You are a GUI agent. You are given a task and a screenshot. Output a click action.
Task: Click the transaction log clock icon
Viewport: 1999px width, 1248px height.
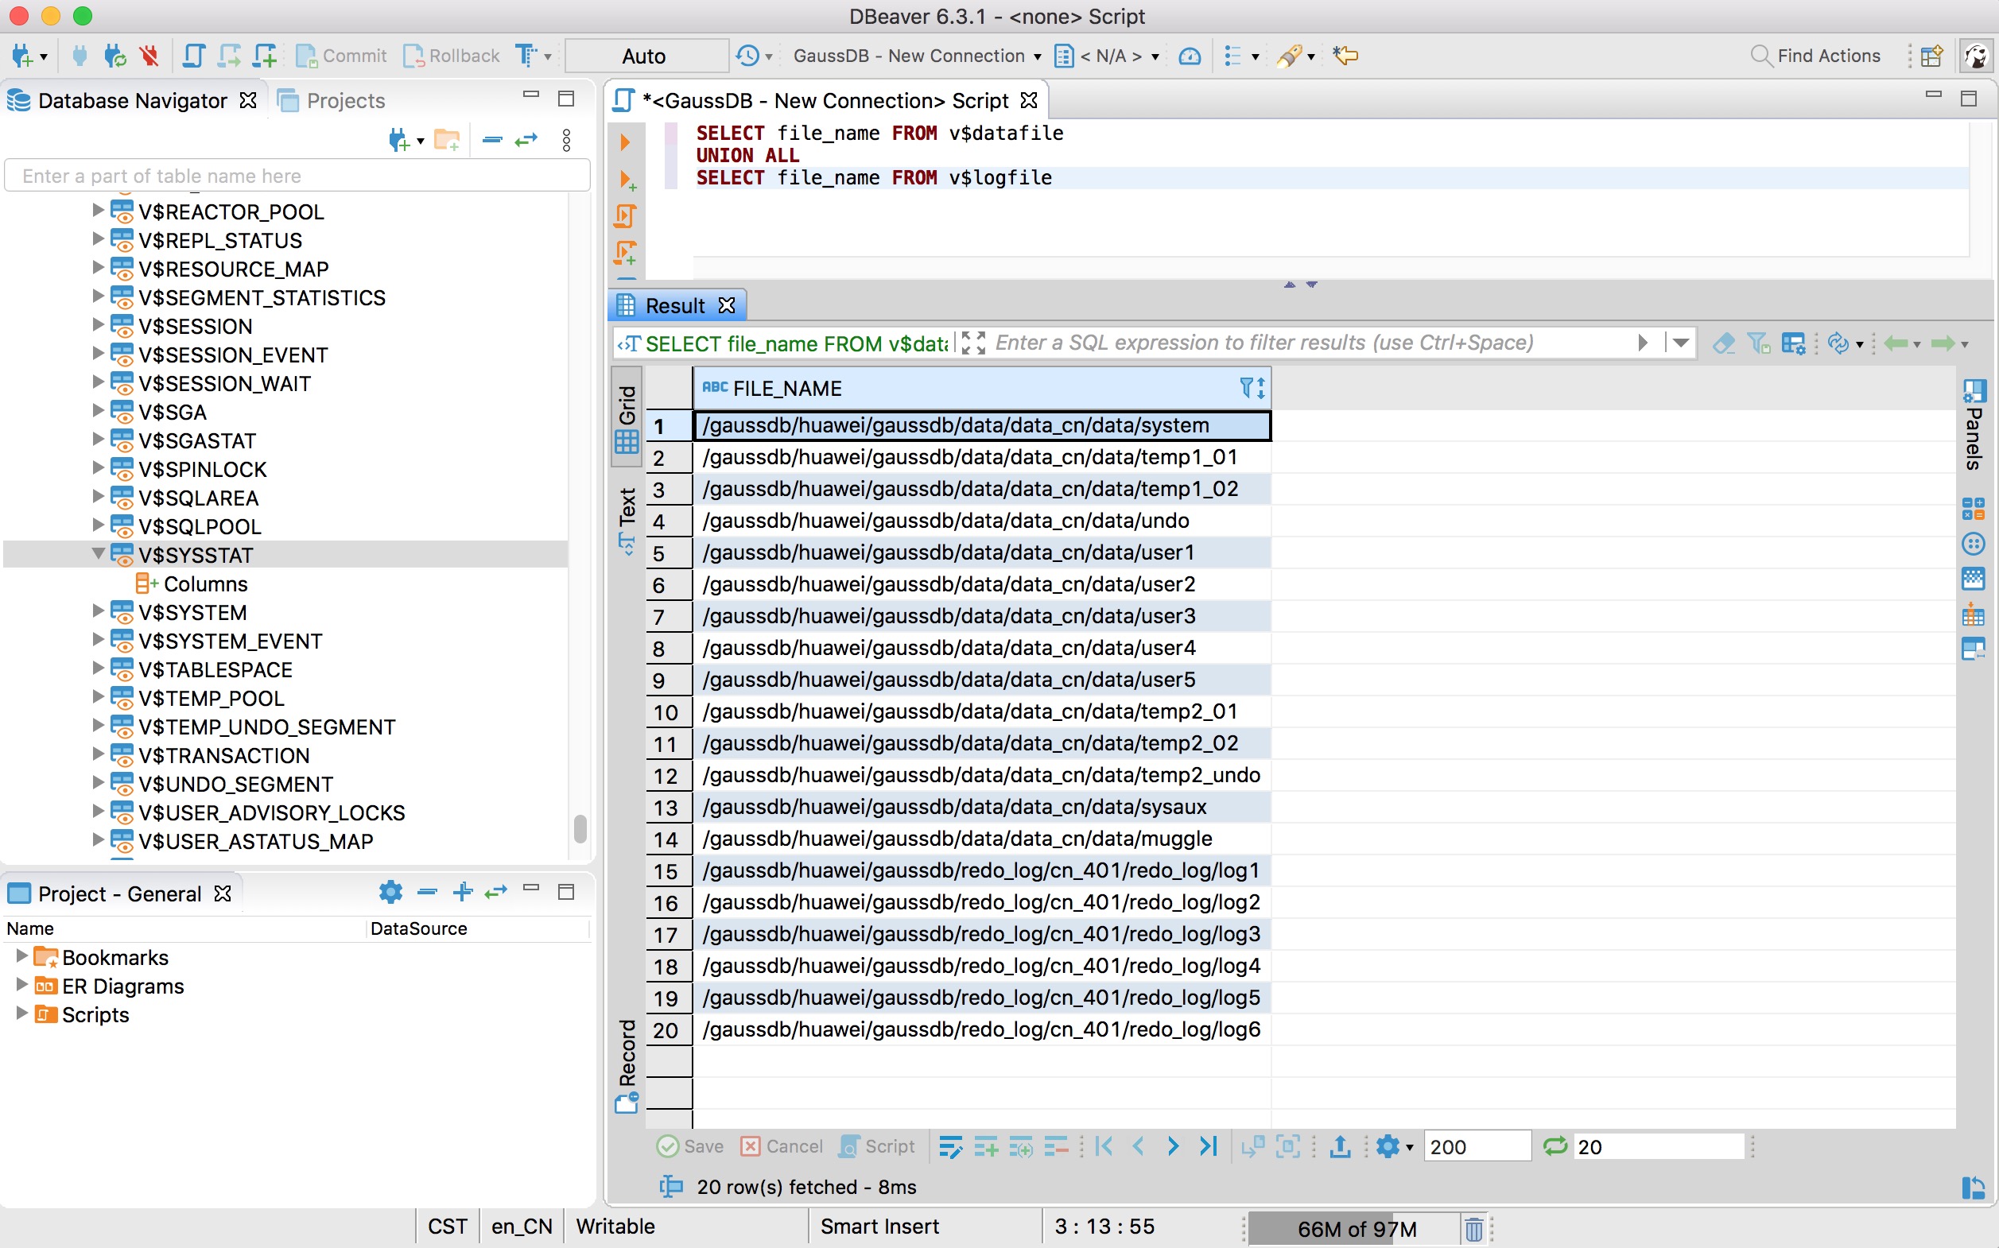click(x=748, y=56)
